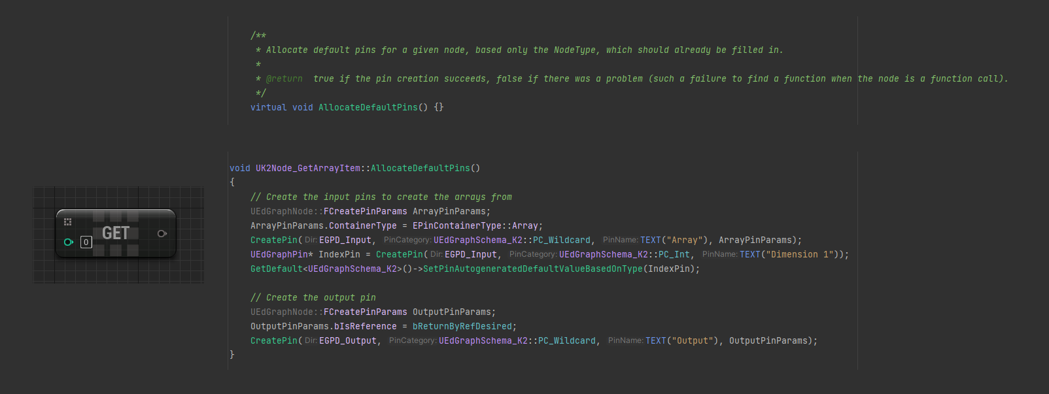This screenshot has height=394, width=1049.
Task: Select the GET node by its title
Action: pyautogui.click(x=116, y=233)
